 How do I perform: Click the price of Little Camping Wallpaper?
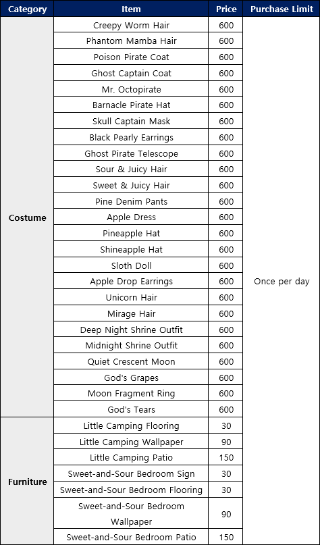(226, 442)
